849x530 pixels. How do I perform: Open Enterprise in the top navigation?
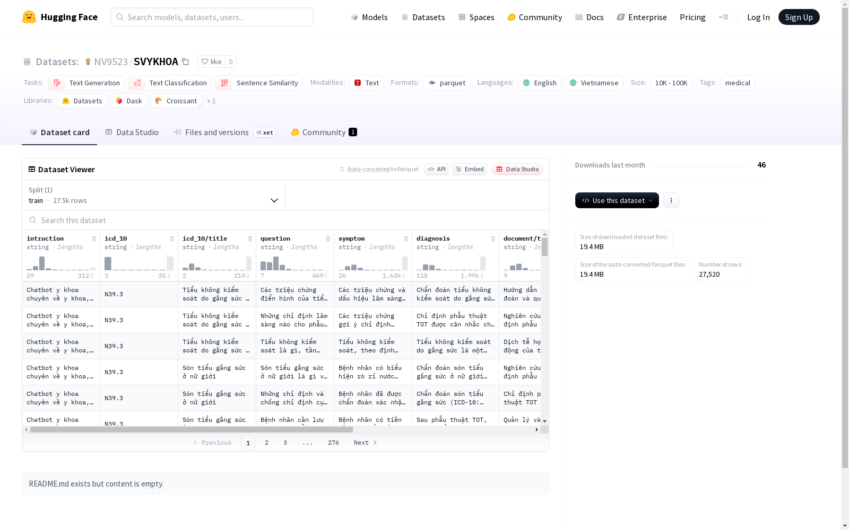642,17
